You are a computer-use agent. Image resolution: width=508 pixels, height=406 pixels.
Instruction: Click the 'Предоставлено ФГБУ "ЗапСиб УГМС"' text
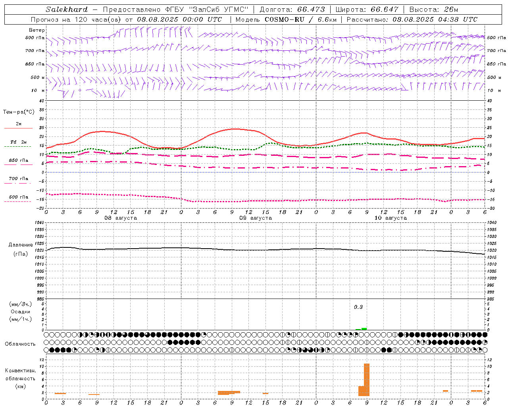tap(176, 10)
